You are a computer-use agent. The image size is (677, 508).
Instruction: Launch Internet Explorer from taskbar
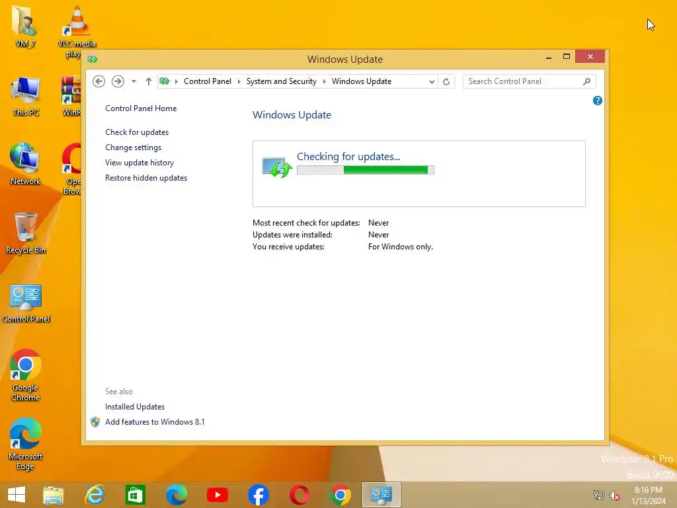point(95,495)
